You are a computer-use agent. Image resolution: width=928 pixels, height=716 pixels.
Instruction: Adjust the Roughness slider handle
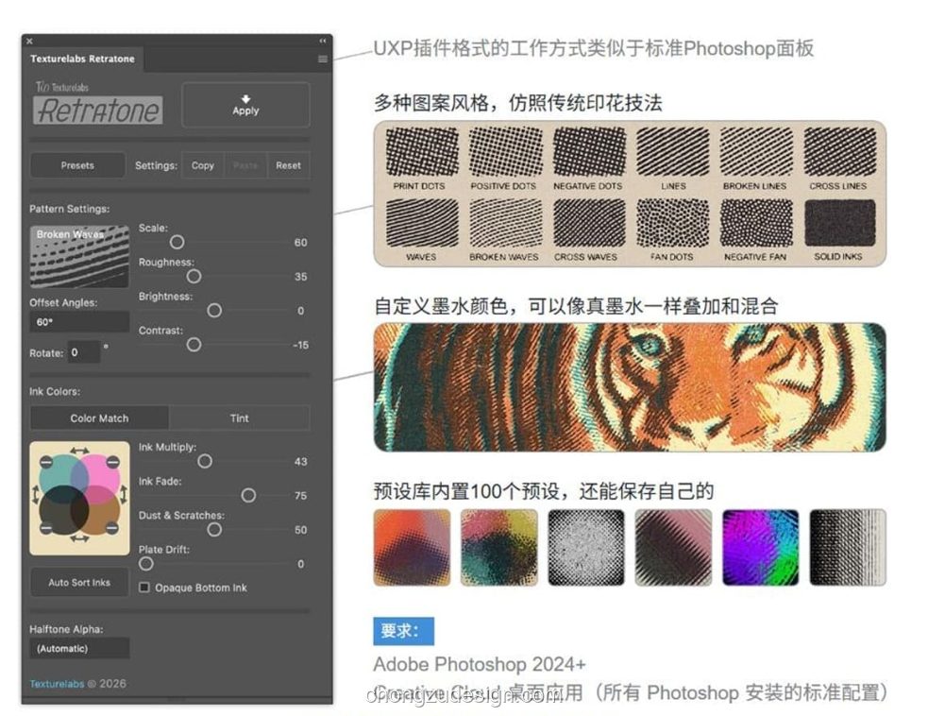(194, 276)
